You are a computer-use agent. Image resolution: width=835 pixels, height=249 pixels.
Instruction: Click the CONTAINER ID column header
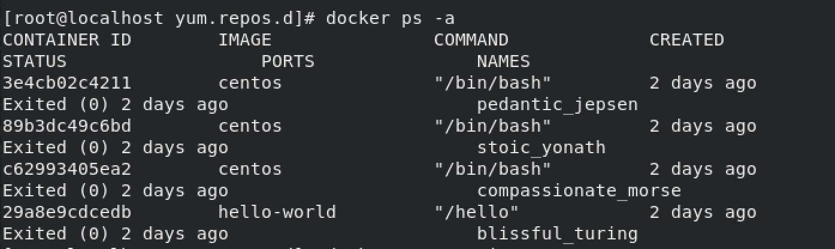67,40
